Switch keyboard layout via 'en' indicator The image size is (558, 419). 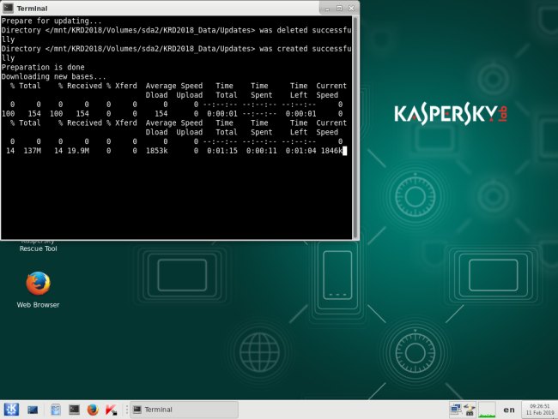click(509, 410)
